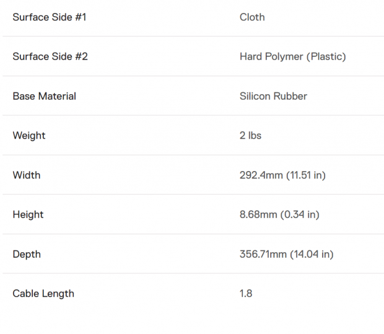Click the Depth row label
This screenshot has height=334, width=384.
tap(27, 255)
